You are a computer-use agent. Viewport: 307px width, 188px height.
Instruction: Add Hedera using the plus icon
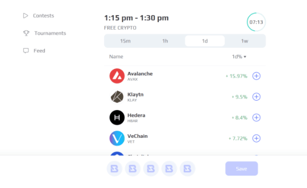pyautogui.click(x=256, y=118)
